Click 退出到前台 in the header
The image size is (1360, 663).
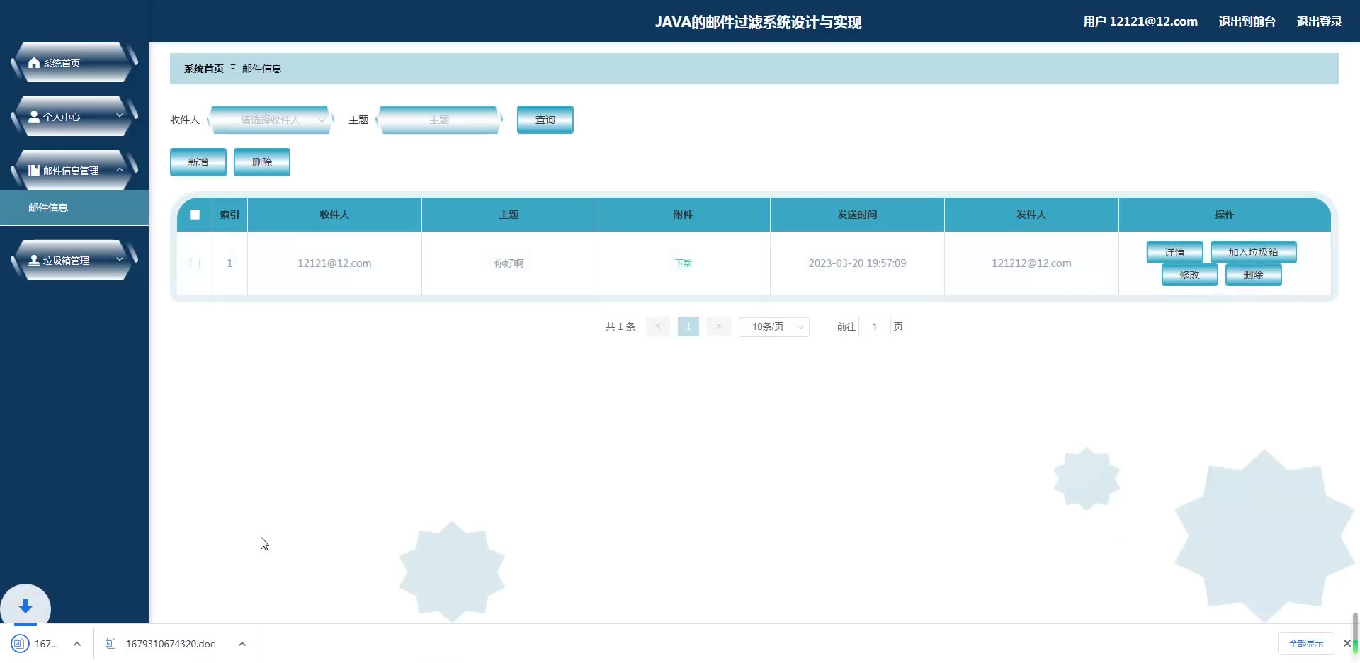(x=1247, y=21)
